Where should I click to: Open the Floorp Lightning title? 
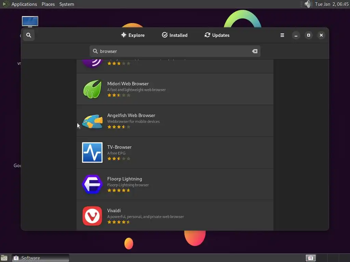point(124,179)
